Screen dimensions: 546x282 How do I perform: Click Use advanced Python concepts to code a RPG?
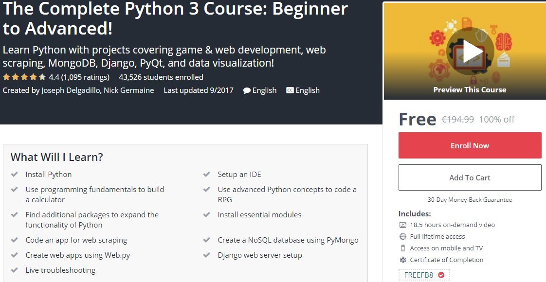[x=287, y=194]
